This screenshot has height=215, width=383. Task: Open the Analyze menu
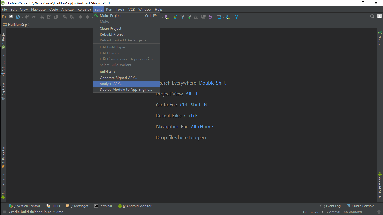pos(68,10)
